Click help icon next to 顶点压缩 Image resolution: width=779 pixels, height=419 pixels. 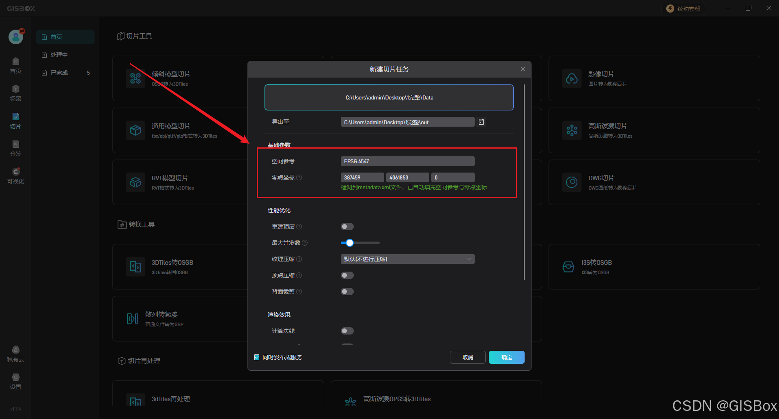(x=299, y=275)
